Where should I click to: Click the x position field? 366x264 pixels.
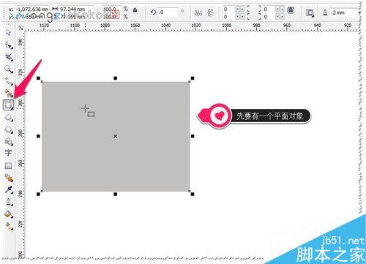tap(32, 10)
